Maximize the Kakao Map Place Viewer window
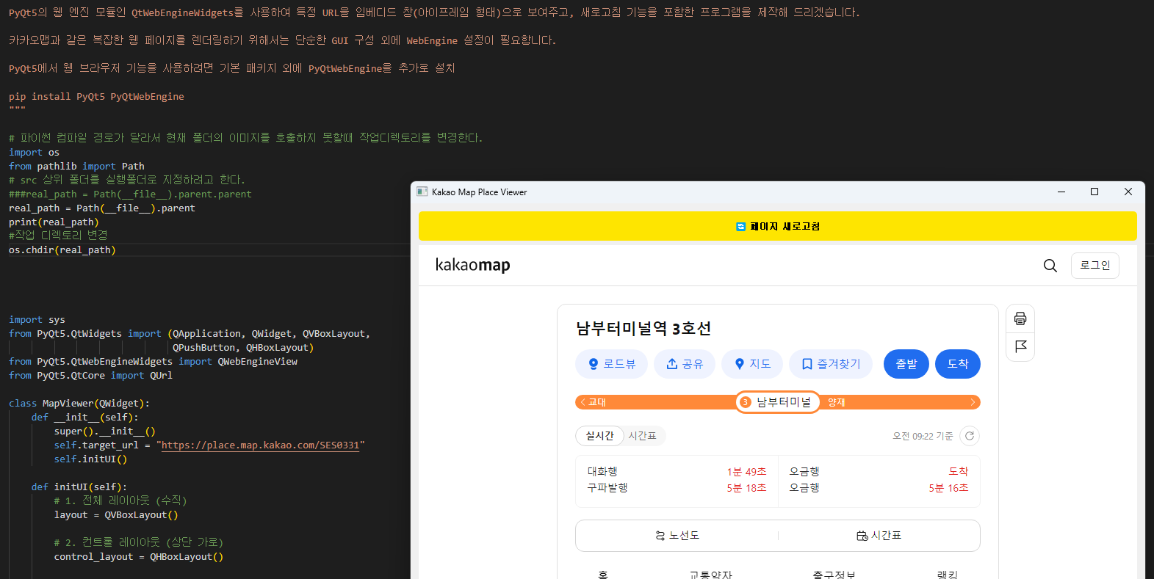1154x579 pixels. pos(1095,192)
